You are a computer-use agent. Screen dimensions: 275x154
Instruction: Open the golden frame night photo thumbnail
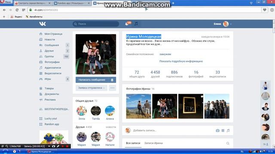pyautogui.click(x=191, y=107)
